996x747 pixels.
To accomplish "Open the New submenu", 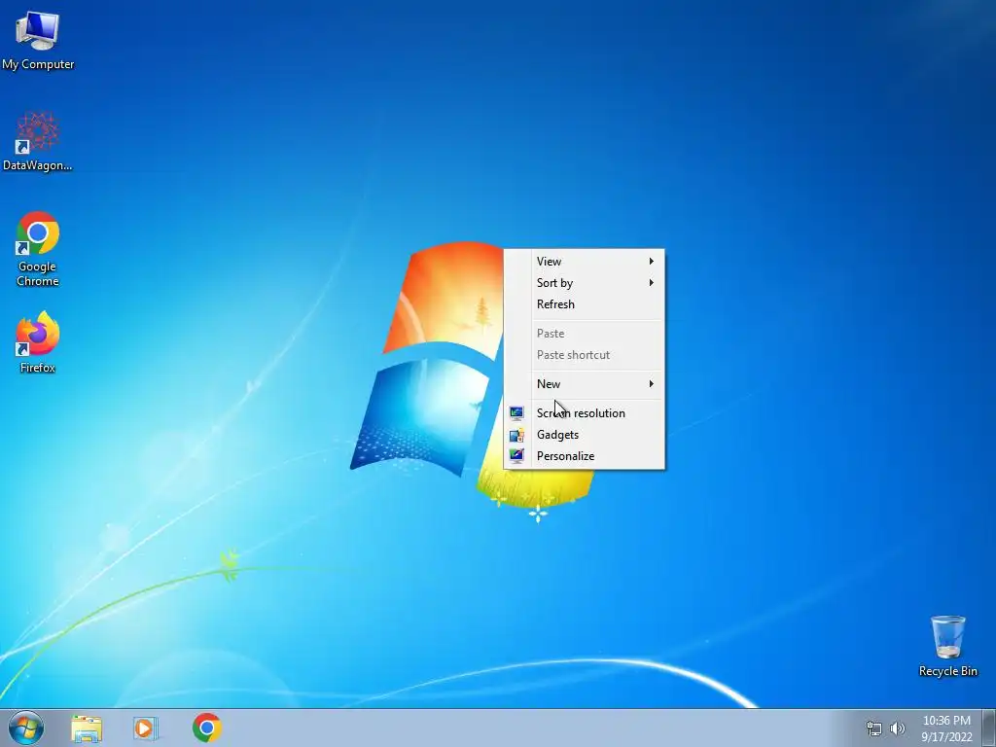I will 585,383.
